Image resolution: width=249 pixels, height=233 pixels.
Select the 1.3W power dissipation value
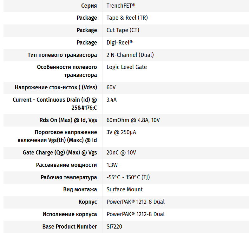[112, 165]
